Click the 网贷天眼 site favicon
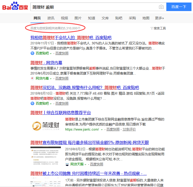Viewport: 193px width, 187px height. click(x=67, y=164)
